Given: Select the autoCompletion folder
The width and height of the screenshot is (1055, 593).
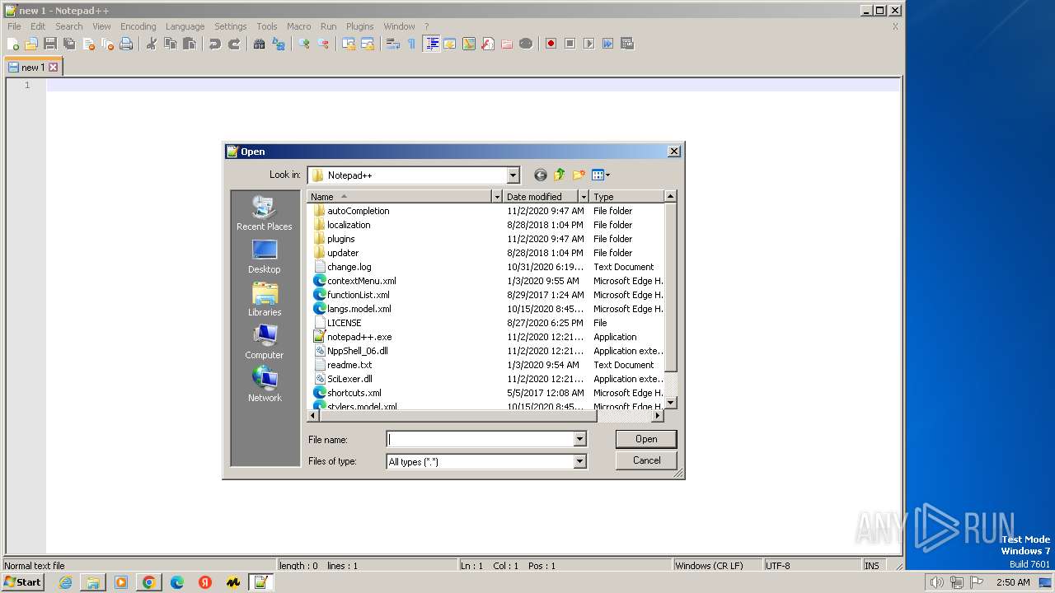Looking at the screenshot, I should click(x=358, y=211).
